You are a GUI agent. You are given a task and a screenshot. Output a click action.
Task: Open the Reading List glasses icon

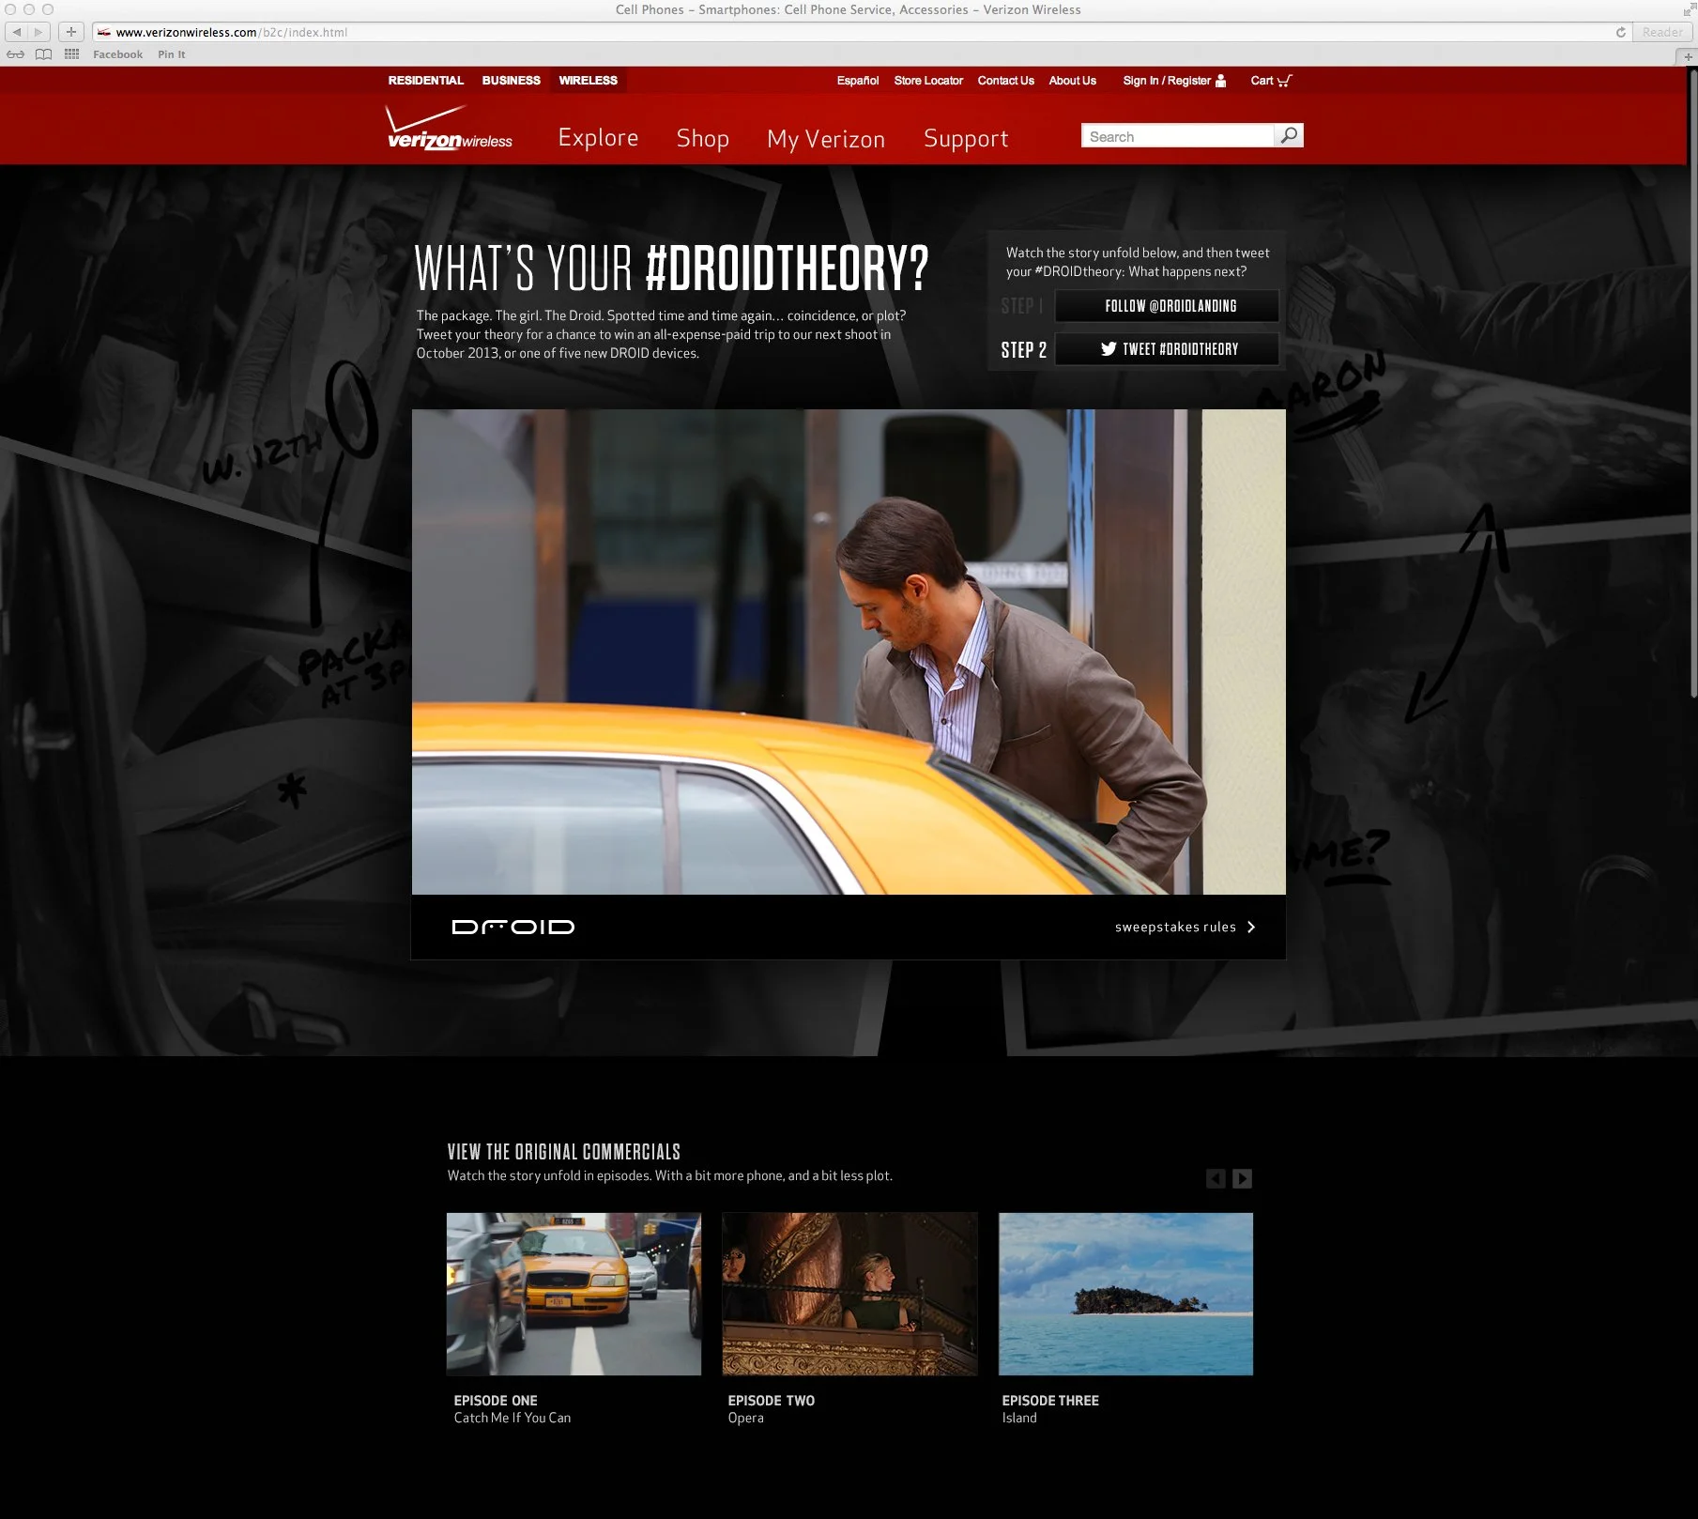coord(16,54)
